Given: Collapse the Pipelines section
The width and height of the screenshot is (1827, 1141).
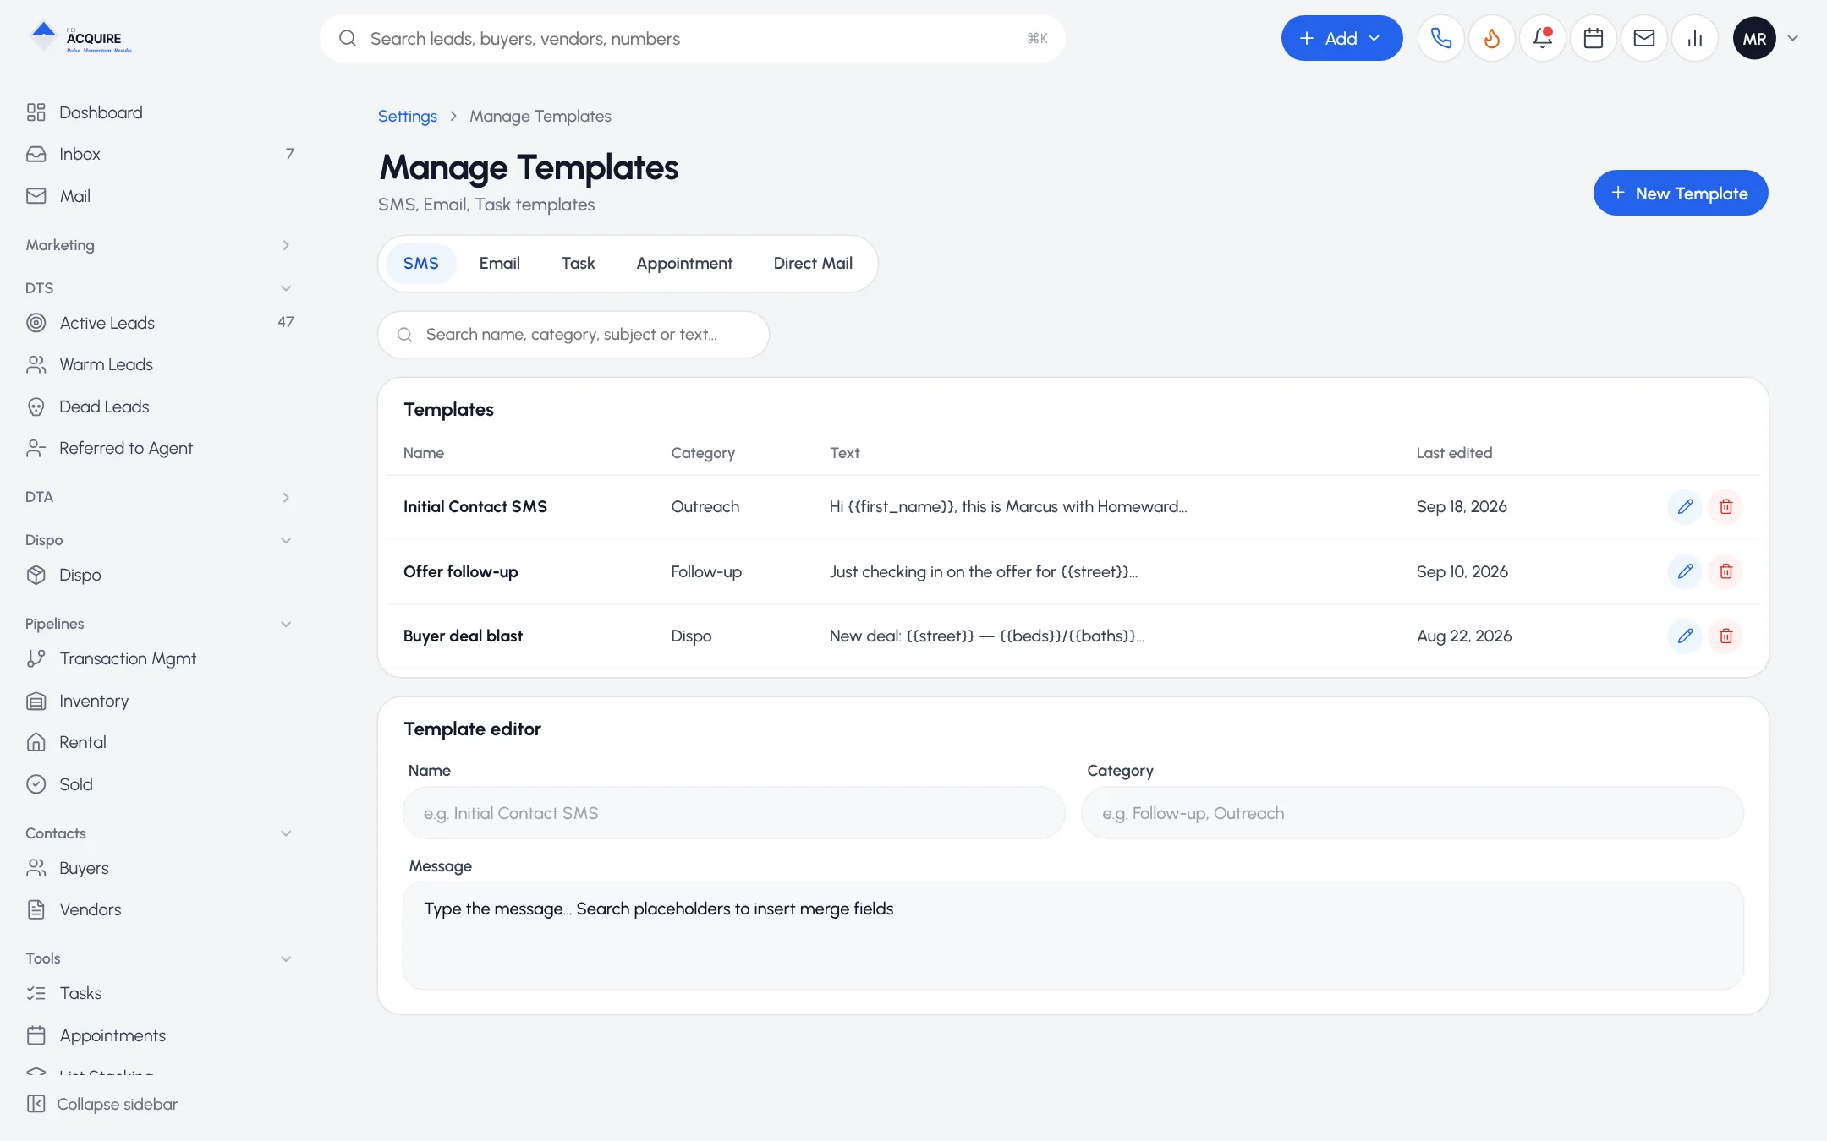Looking at the screenshot, I should pos(161,624).
